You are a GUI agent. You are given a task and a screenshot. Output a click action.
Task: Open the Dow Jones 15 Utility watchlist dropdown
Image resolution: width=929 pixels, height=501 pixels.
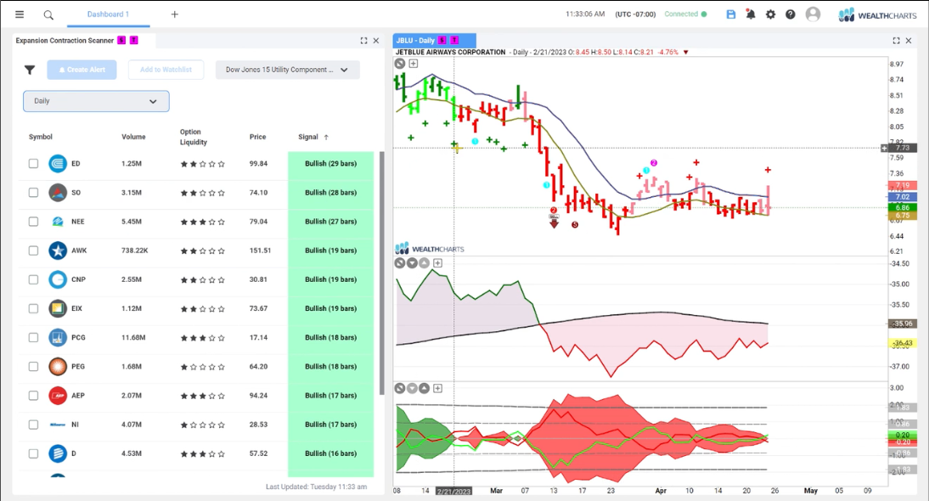[287, 70]
